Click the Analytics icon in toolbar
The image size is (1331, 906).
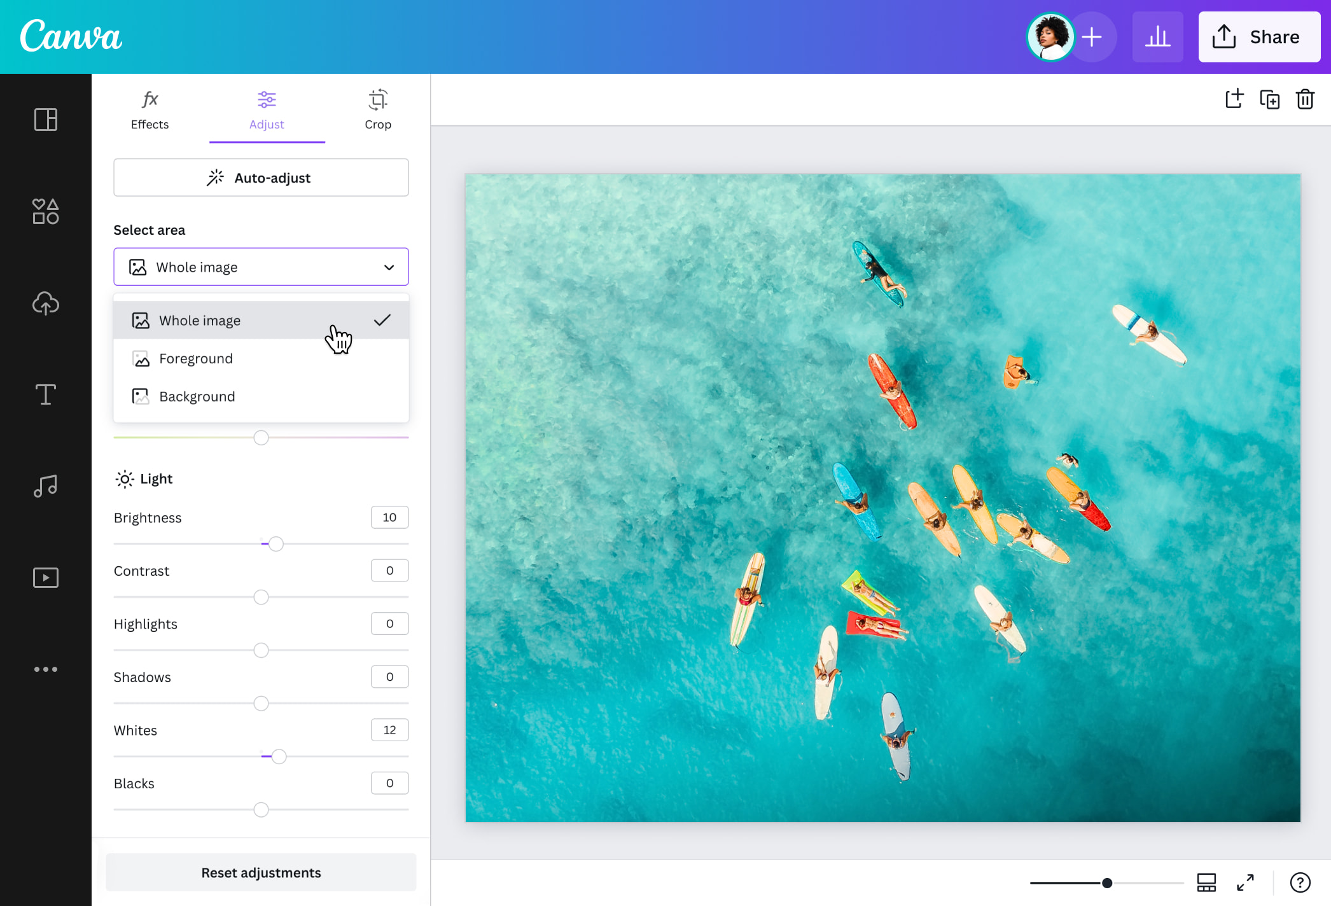(1157, 36)
